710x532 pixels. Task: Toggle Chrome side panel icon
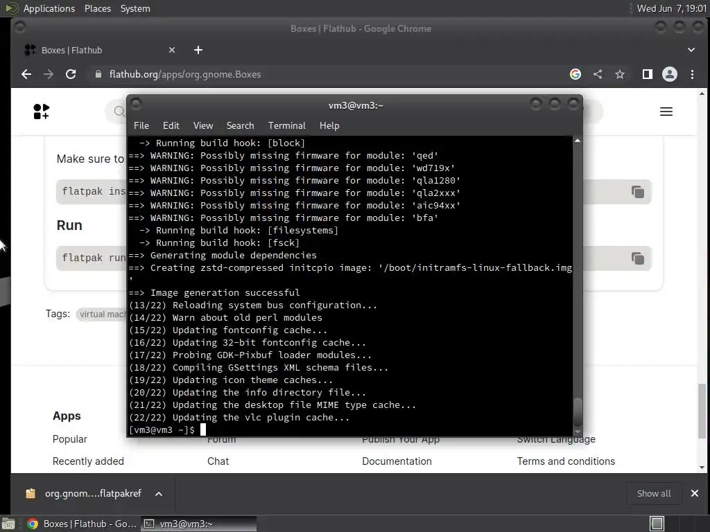(x=648, y=74)
